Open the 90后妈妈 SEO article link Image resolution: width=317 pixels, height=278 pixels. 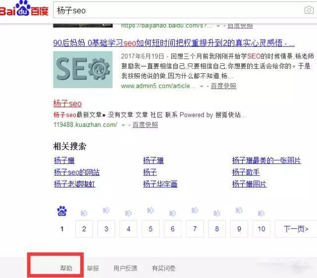tap(173, 43)
